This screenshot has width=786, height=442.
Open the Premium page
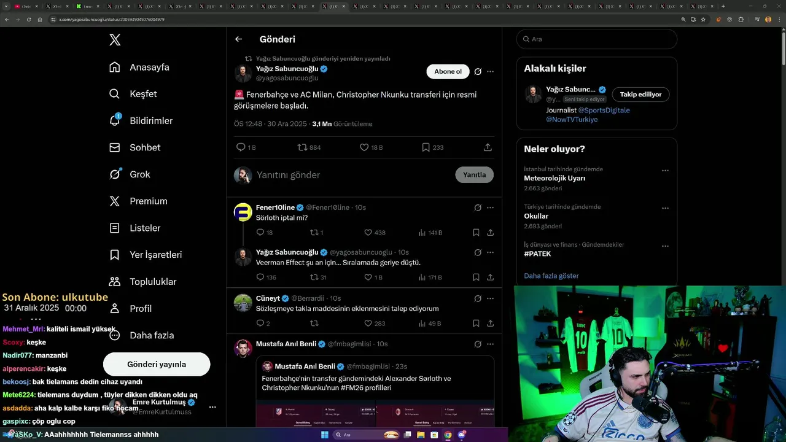[138, 201]
